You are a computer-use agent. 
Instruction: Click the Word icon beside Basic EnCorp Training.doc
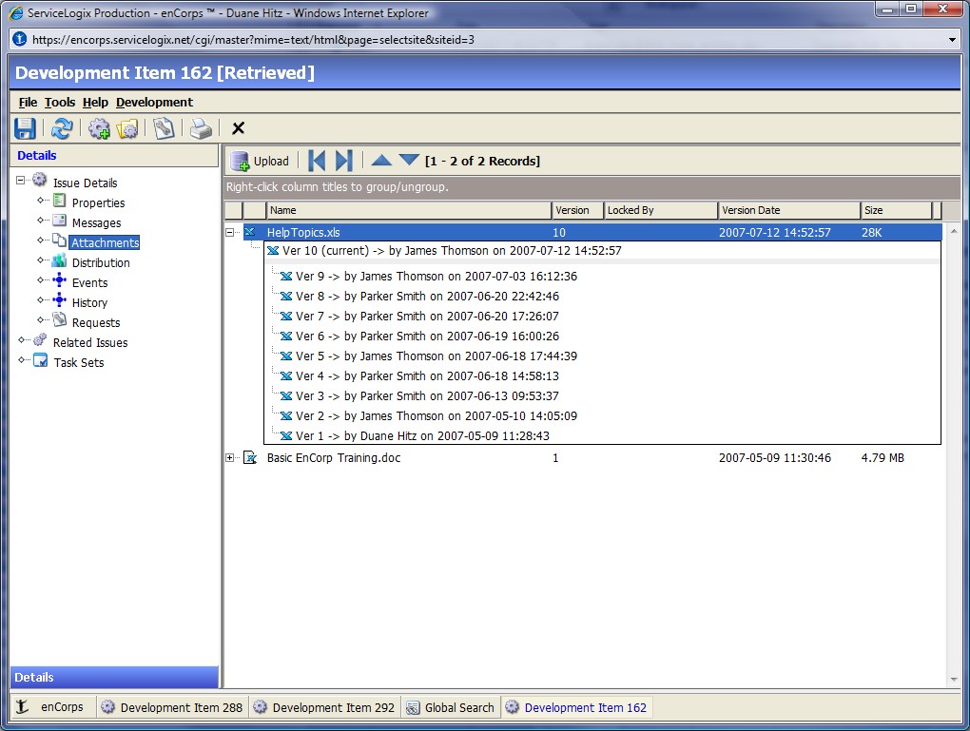pos(250,457)
